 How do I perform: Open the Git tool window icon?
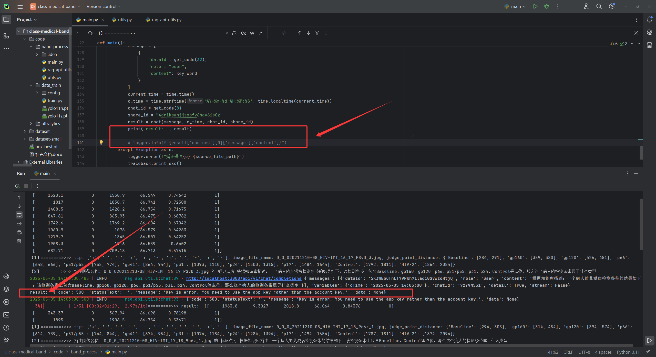[6, 340]
